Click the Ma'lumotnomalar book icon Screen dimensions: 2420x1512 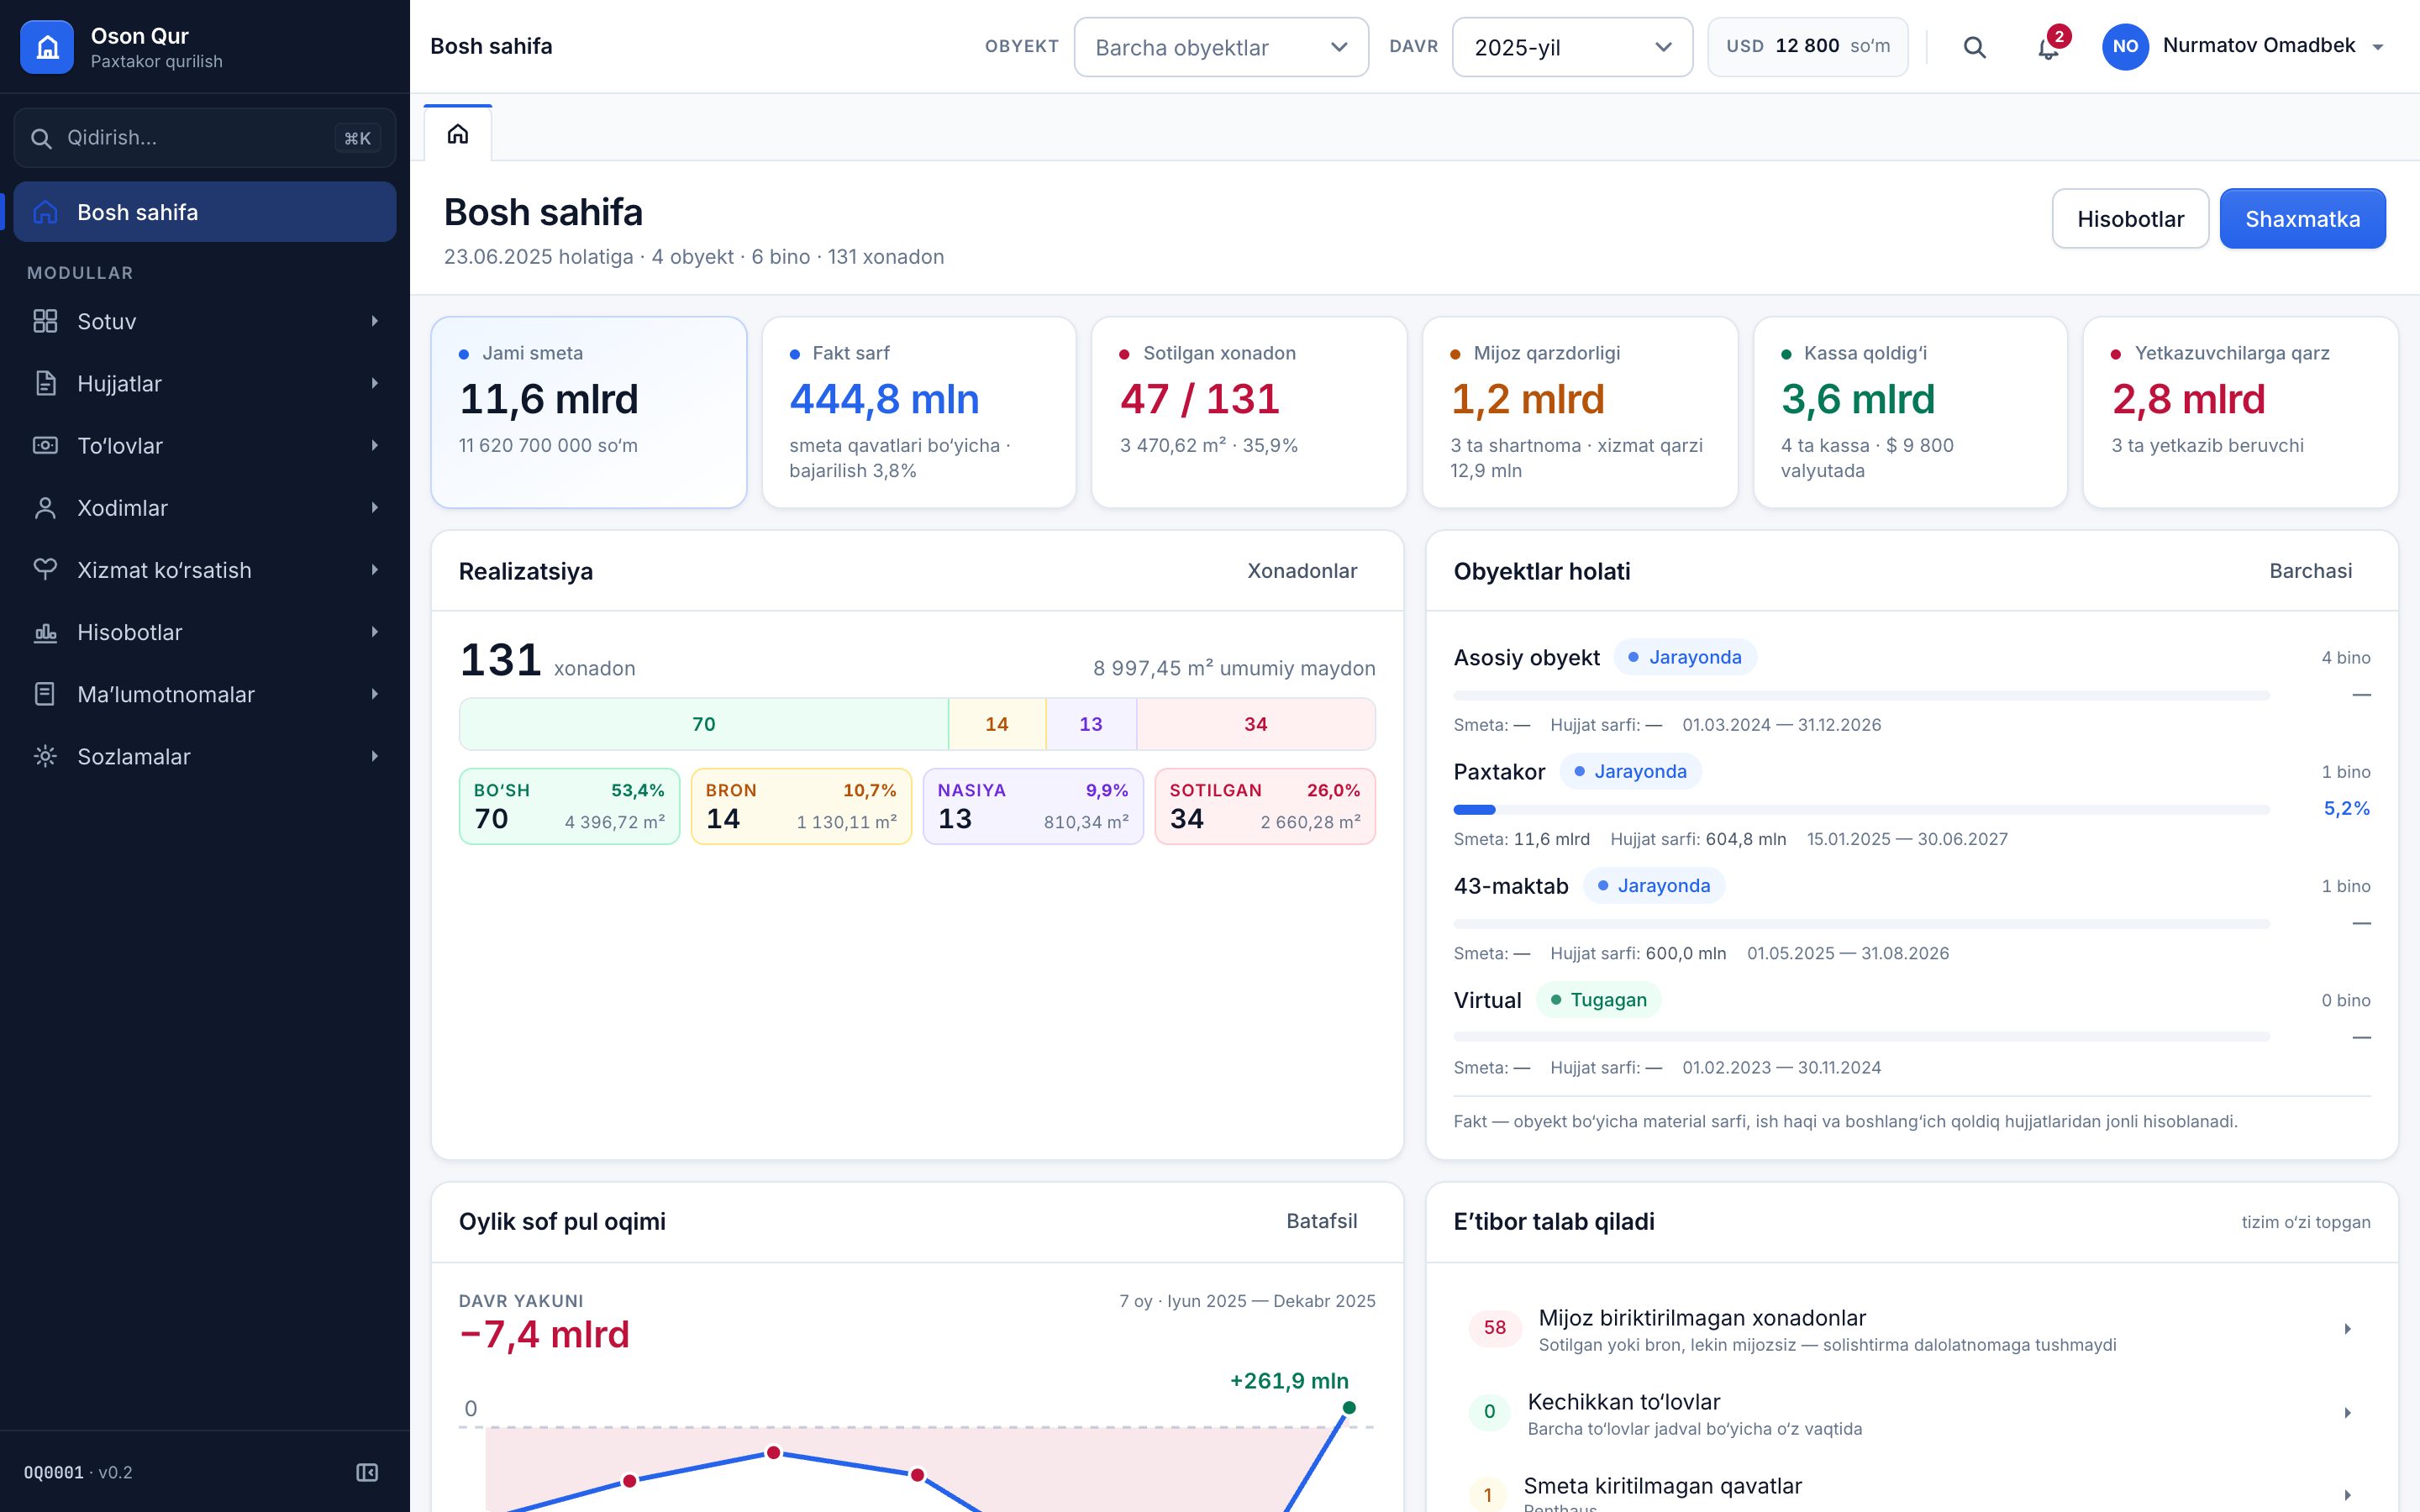45,694
